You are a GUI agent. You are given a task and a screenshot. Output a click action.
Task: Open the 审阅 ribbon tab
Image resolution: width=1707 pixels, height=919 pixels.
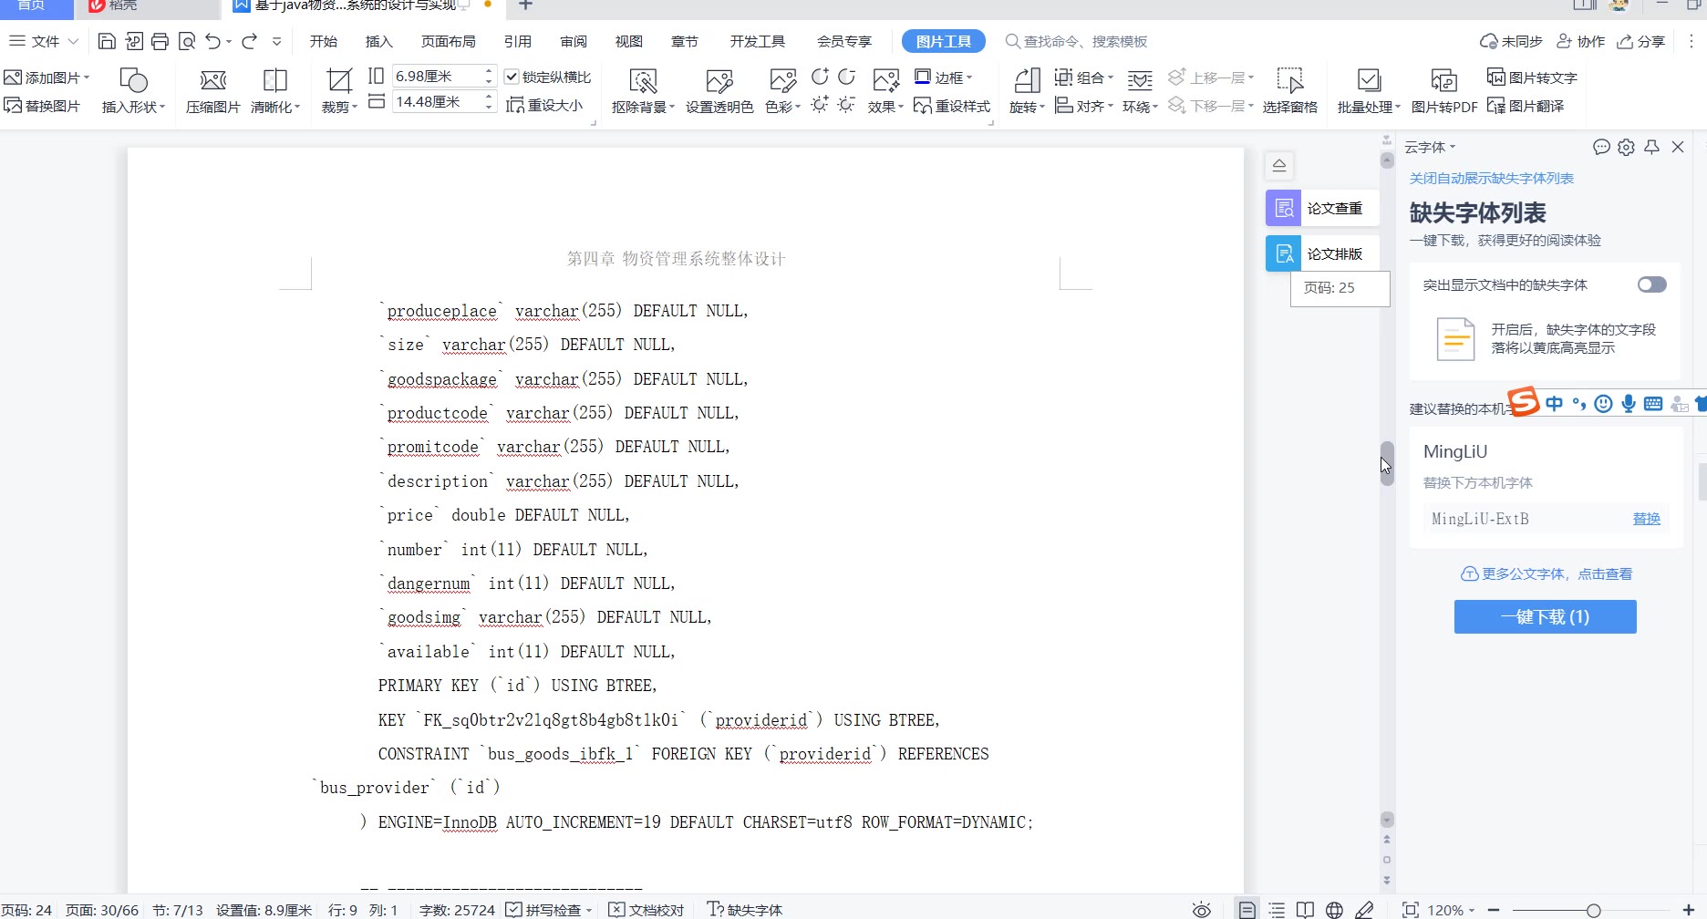tap(574, 41)
